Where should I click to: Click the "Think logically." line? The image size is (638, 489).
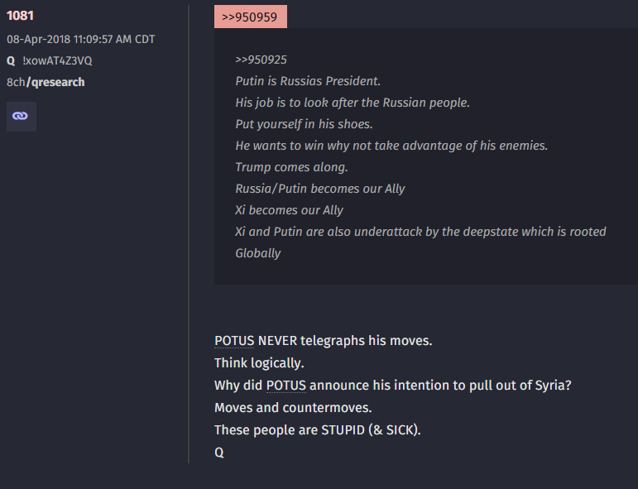click(x=259, y=363)
